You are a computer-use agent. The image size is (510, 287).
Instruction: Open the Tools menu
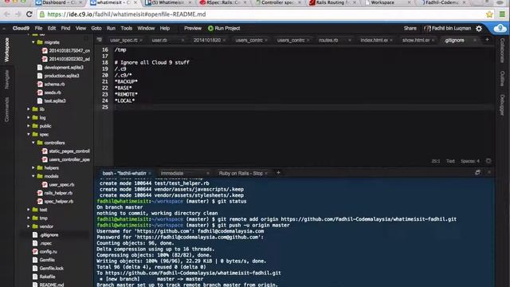coord(126,29)
